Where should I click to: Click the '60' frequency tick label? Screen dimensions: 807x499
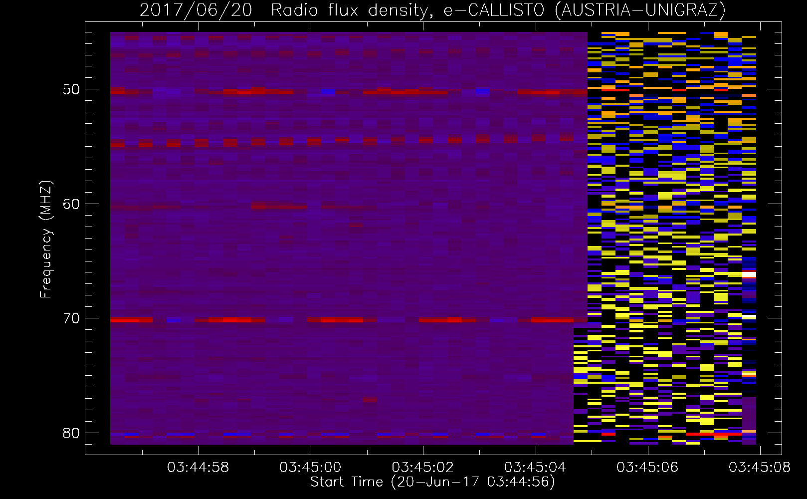71,204
